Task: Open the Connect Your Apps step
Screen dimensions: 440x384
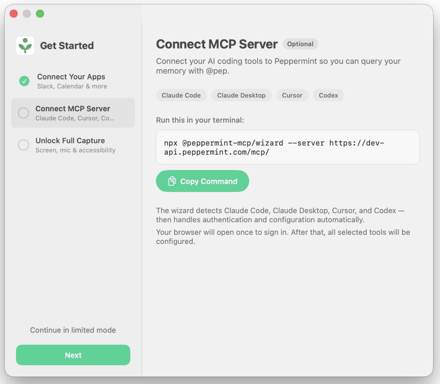Action: [73, 81]
